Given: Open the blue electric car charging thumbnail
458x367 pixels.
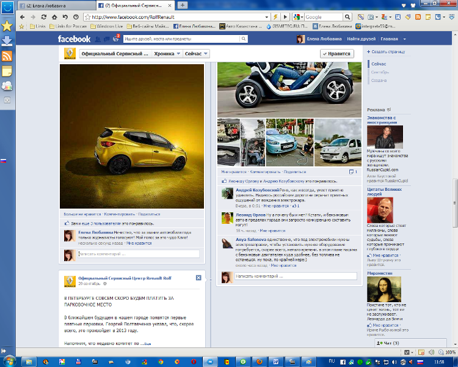Looking at the screenshot, I should pyautogui.click(x=289, y=143).
